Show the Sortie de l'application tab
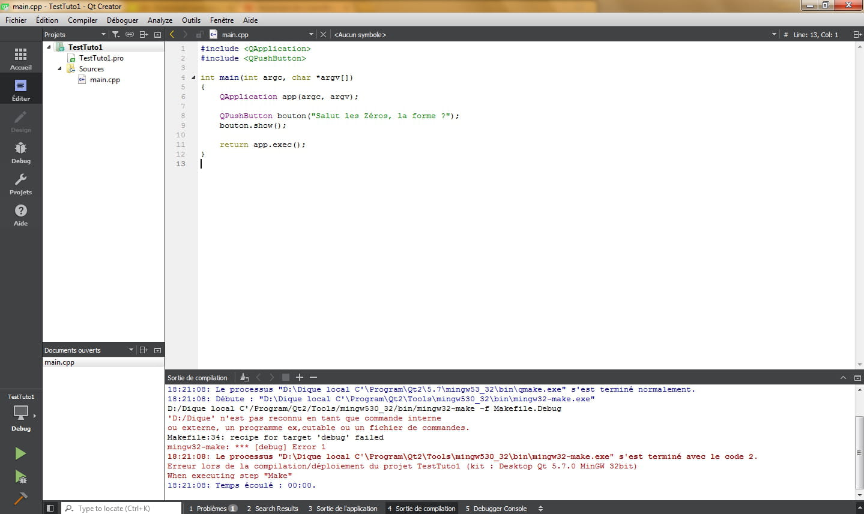The width and height of the screenshot is (864, 514). coord(343,509)
